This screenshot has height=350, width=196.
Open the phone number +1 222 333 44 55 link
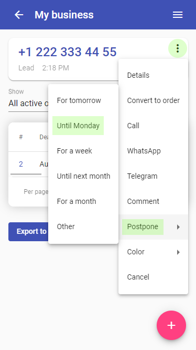coord(68,52)
